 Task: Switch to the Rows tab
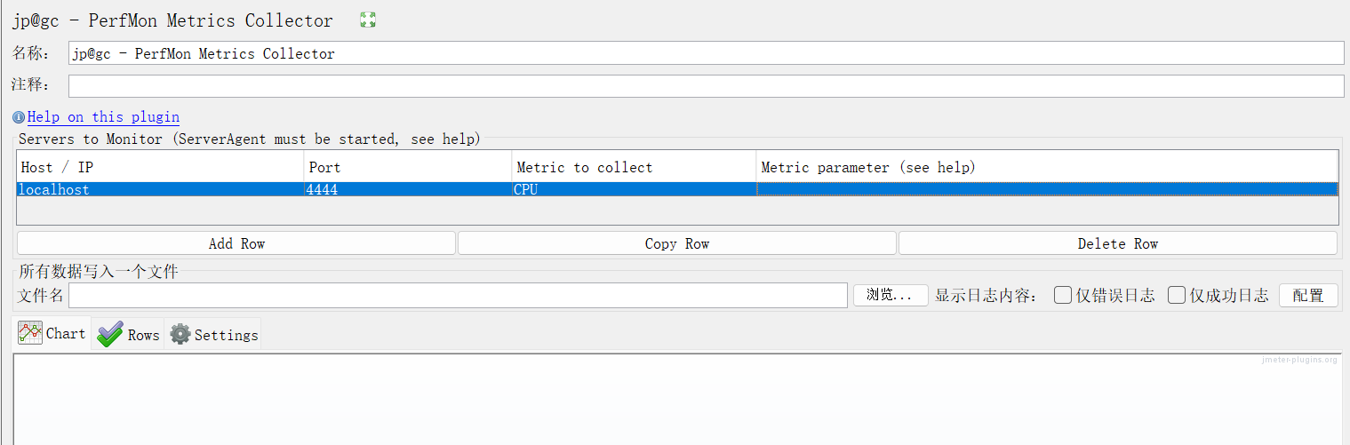[x=142, y=335]
